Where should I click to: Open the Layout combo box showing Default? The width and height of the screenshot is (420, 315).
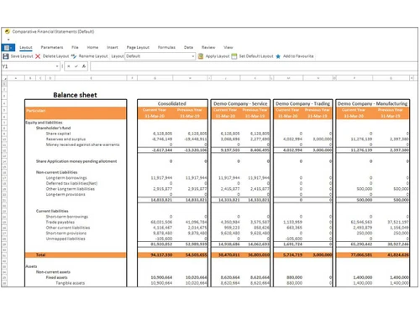(160, 56)
